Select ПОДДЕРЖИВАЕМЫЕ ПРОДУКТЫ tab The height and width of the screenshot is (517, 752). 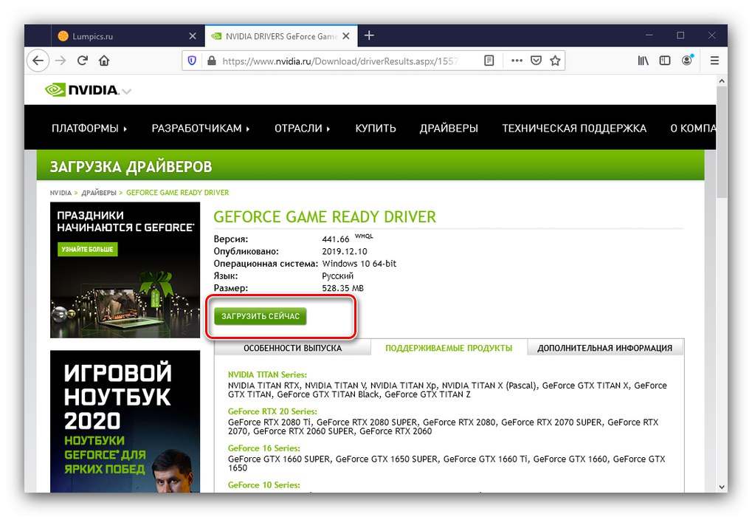click(449, 348)
